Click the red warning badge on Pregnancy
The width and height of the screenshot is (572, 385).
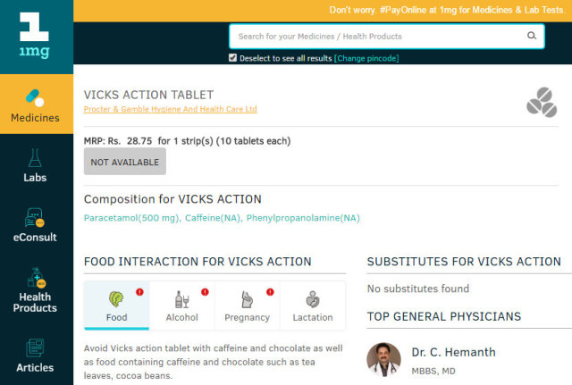[x=270, y=292]
